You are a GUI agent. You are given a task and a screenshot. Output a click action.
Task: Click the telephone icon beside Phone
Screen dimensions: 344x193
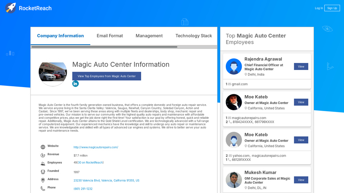[43, 188]
